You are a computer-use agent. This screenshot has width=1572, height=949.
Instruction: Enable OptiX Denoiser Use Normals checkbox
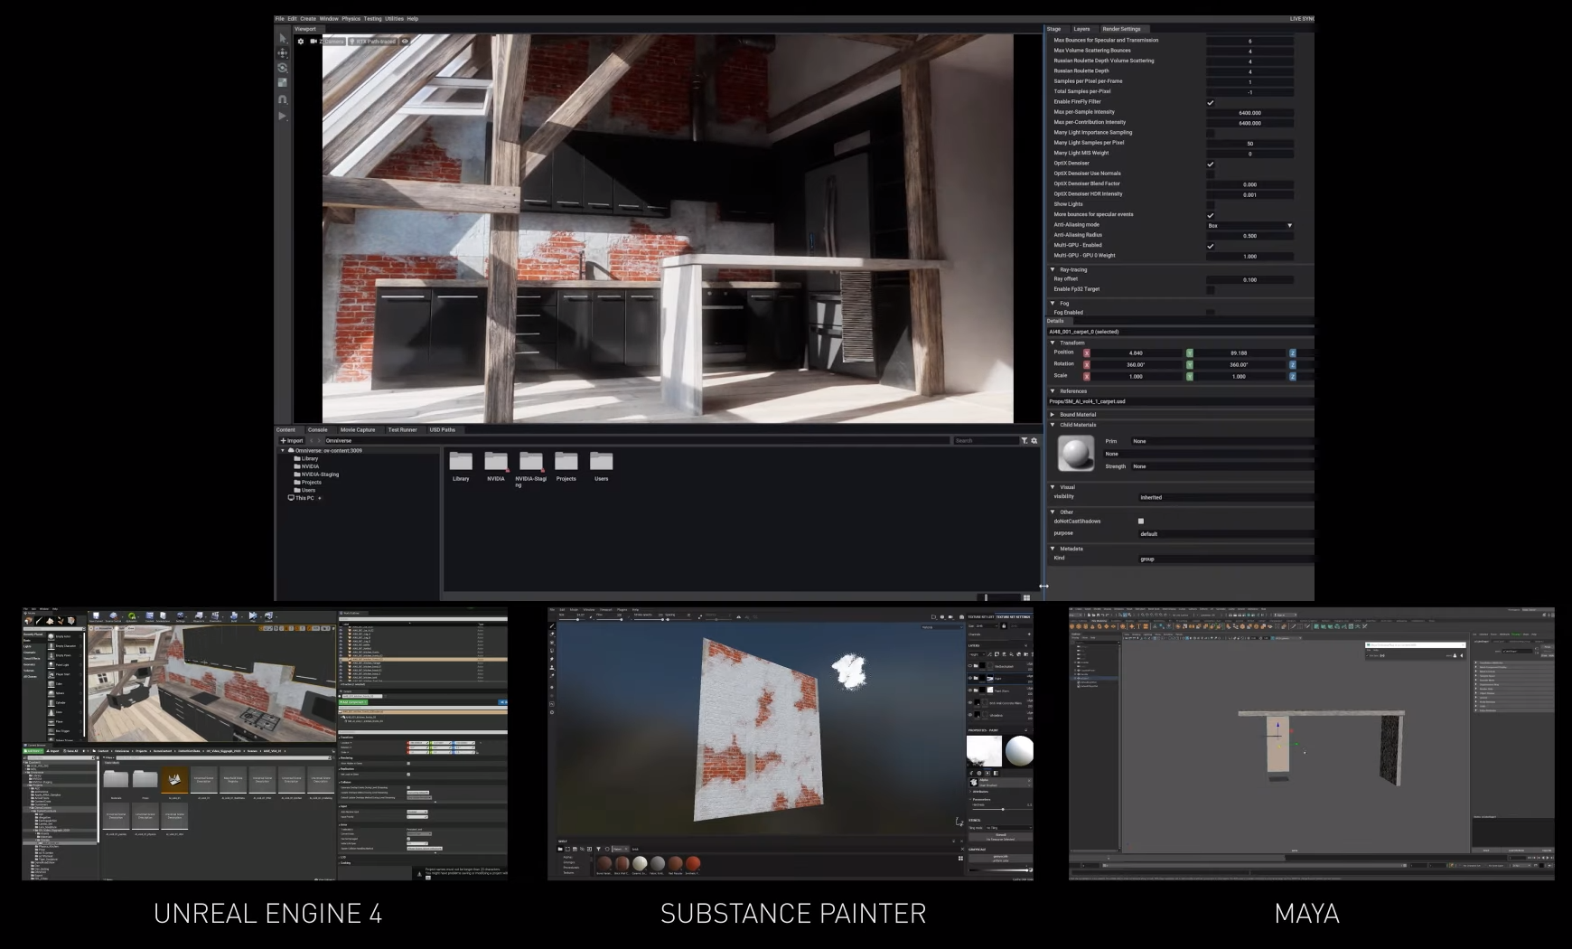click(1211, 174)
